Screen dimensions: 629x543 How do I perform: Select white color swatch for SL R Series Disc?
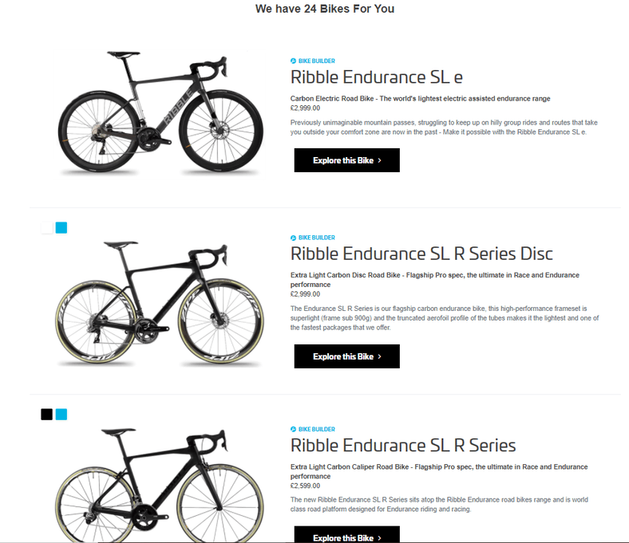pos(47,227)
